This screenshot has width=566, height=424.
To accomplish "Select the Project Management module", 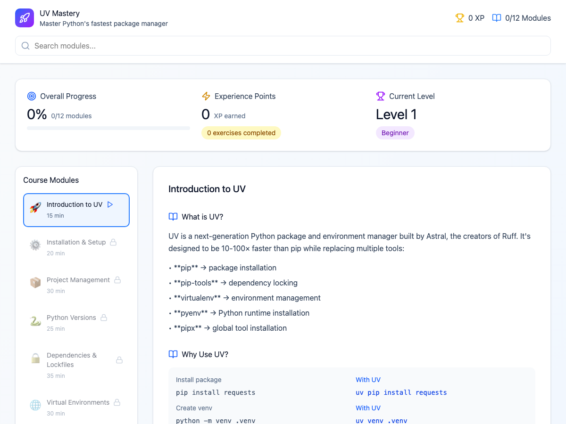I will pyautogui.click(x=76, y=285).
